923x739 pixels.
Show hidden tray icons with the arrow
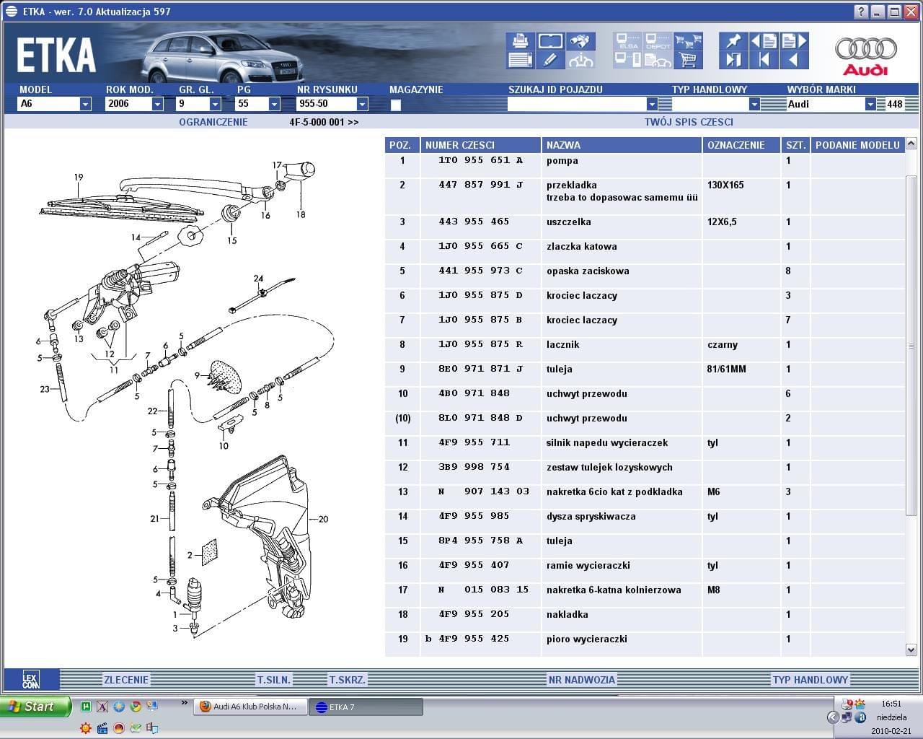pos(833,717)
